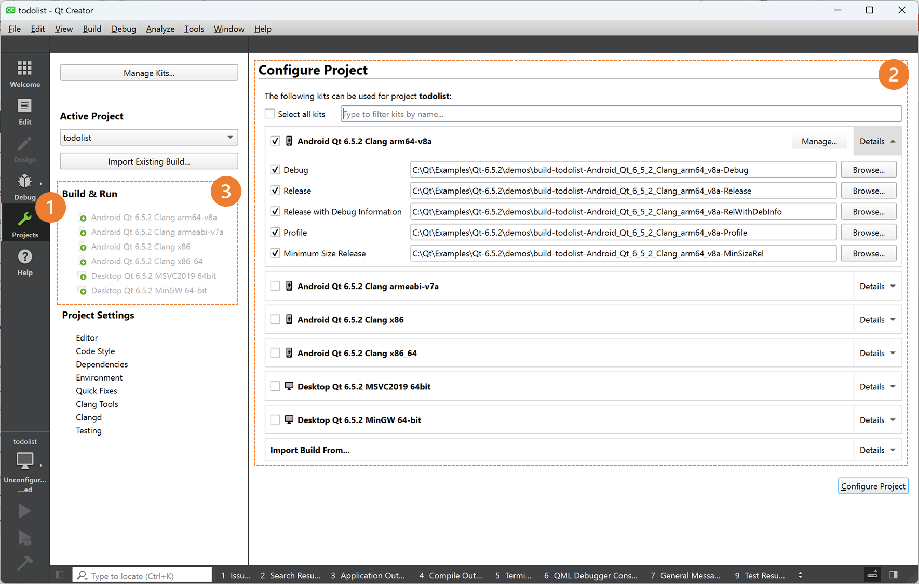The width and height of the screenshot is (919, 584).
Task: Expand Details for Android Clang x86 kit
Action: [x=877, y=320]
